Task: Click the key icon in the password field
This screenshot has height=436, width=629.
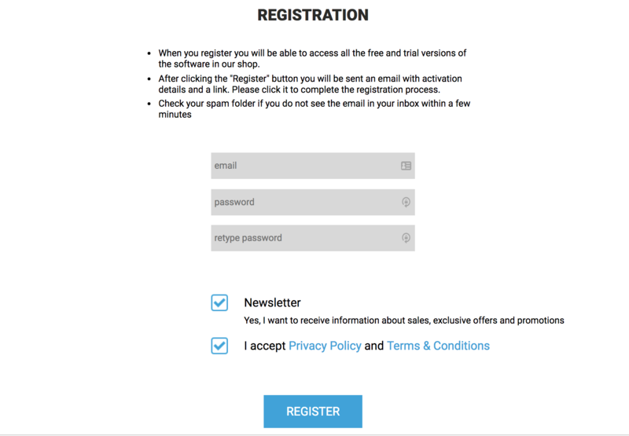Action: pos(406,202)
